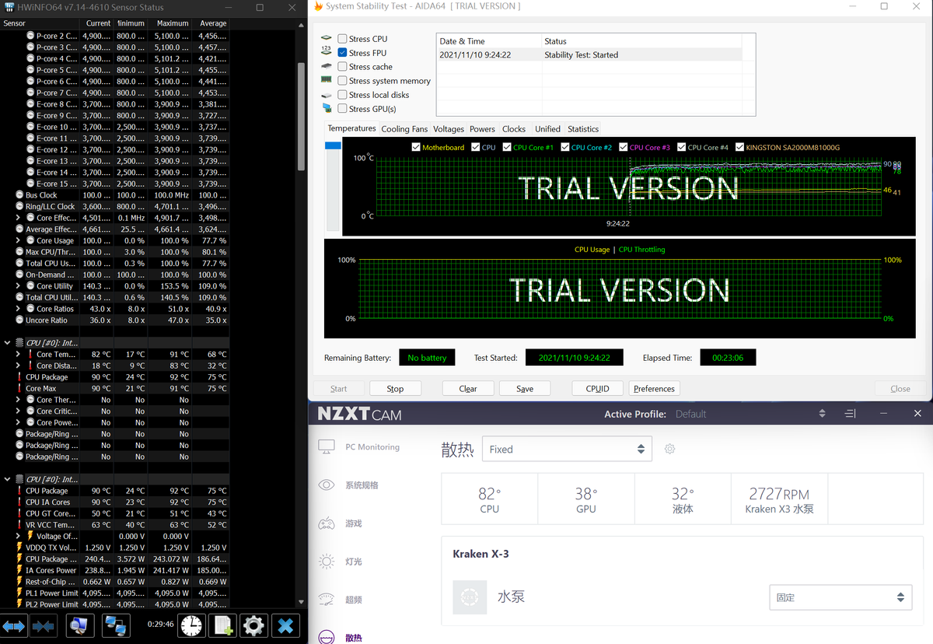Click gear icon next to Fixed profile

tap(669, 449)
